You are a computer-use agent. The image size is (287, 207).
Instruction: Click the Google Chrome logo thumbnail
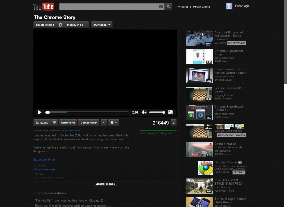(205, 168)
